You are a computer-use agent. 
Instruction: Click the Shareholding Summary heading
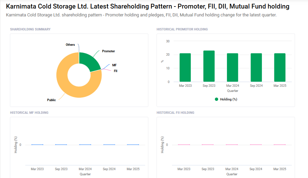click(x=30, y=29)
